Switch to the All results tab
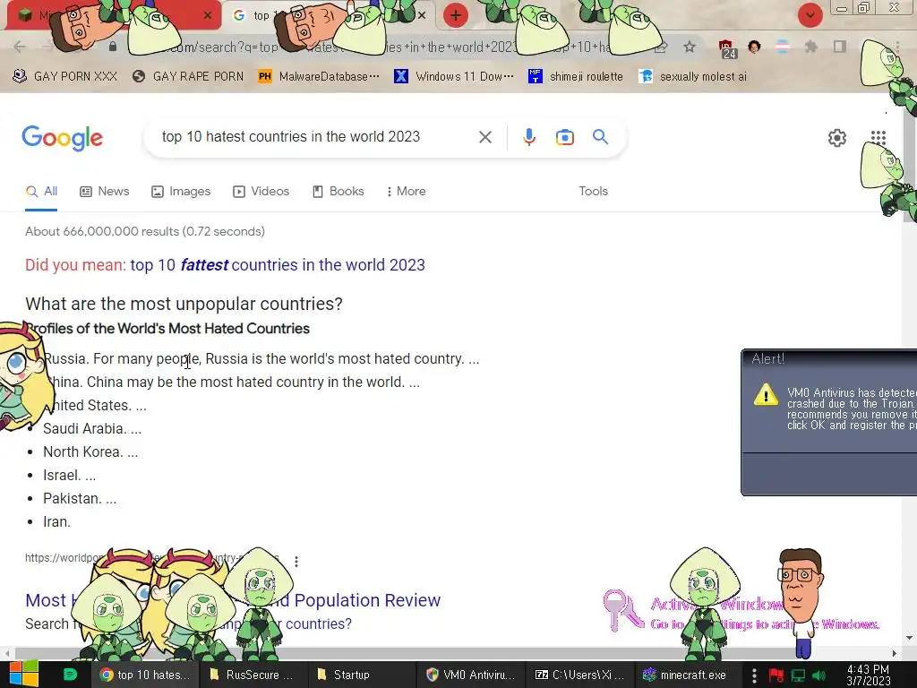917x688 pixels. pyautogui.click(x=41, y=192)
